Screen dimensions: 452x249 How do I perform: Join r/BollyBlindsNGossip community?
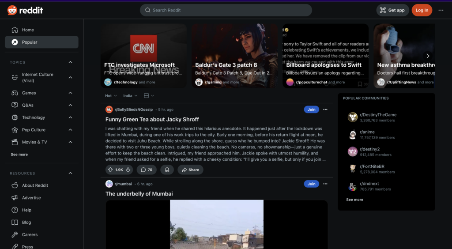(x=311, y=109)
